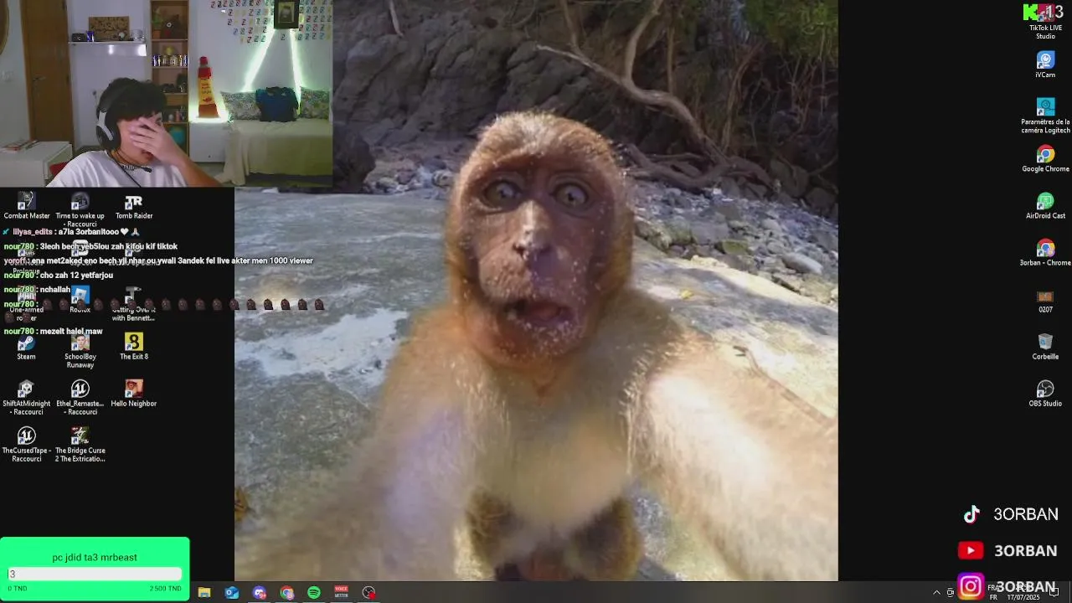Open Getting Over It with Bennett shortcut

[134, 305]
